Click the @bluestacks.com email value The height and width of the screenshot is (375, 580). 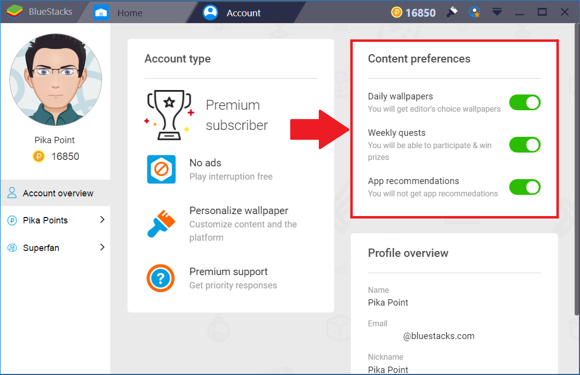point(439,336)
